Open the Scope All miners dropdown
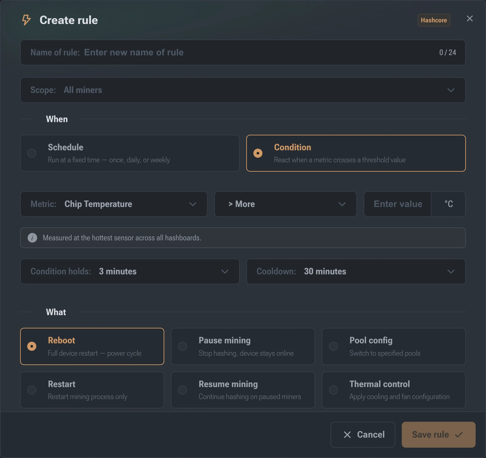486x458 pixels. pyautogui.click(x=243, y=90)
